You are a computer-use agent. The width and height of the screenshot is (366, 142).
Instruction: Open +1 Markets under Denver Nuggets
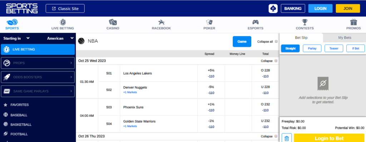coord(130,92)
